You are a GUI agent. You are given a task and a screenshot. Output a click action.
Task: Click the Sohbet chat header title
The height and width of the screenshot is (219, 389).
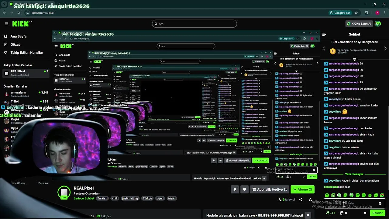coord(354,34)
